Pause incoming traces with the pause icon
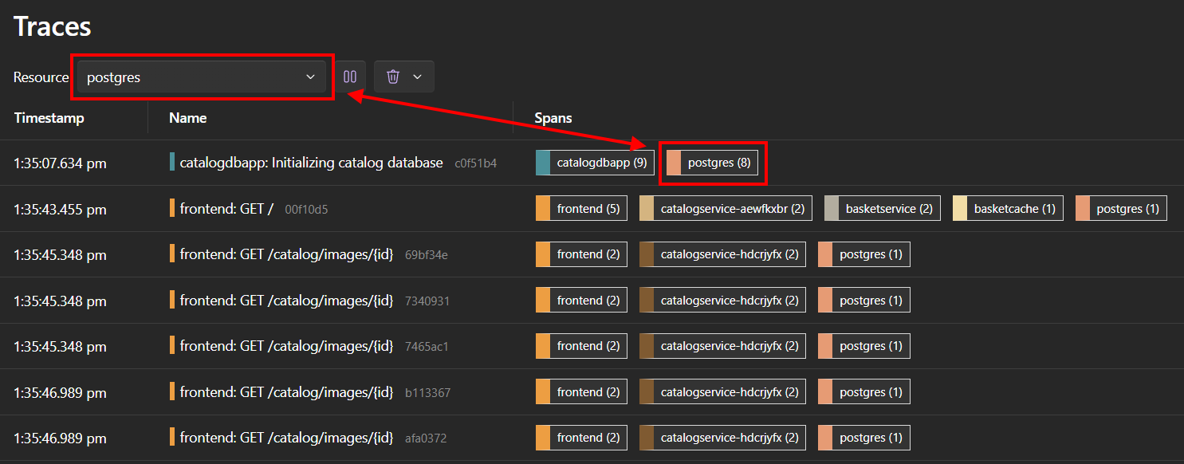The image size is (1184, 464). point(350,77)
